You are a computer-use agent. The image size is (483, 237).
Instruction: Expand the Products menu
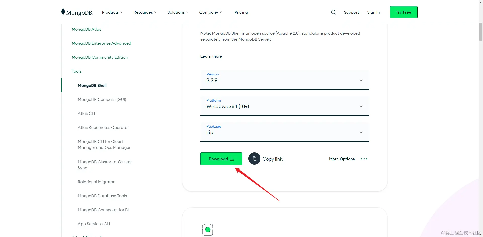tap(112, 12)
